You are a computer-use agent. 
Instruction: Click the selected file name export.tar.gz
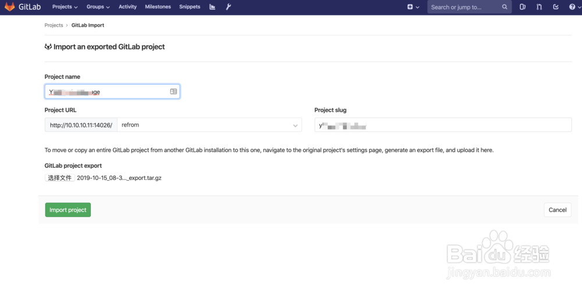point(119,178)
